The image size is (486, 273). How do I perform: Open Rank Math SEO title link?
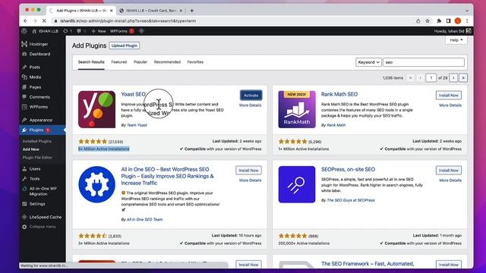[x=339, y=94]
